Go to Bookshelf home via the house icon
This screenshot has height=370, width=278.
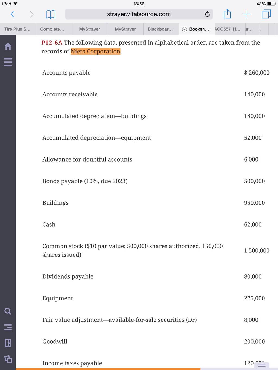(8, 46)
